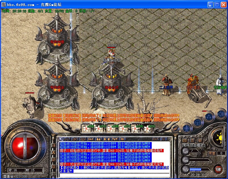
Task: Minimize the 红鹰Gm论坛 game window
Action: [x=210, y=5]
